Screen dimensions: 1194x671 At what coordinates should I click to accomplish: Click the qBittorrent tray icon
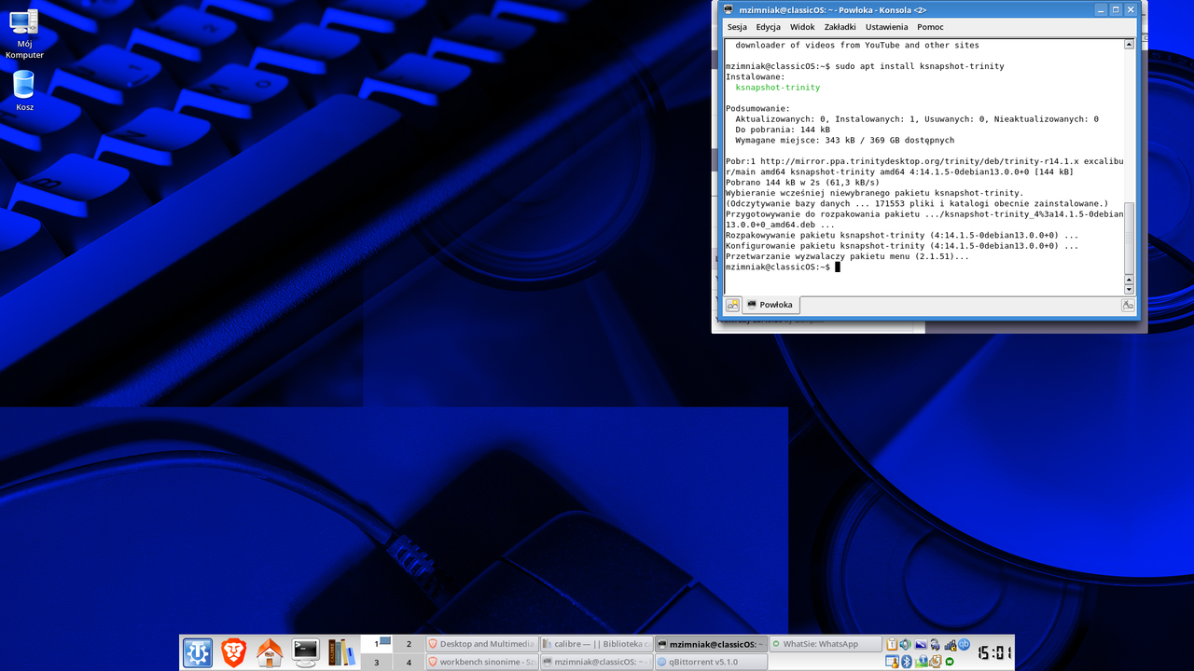tap(964, 644)
